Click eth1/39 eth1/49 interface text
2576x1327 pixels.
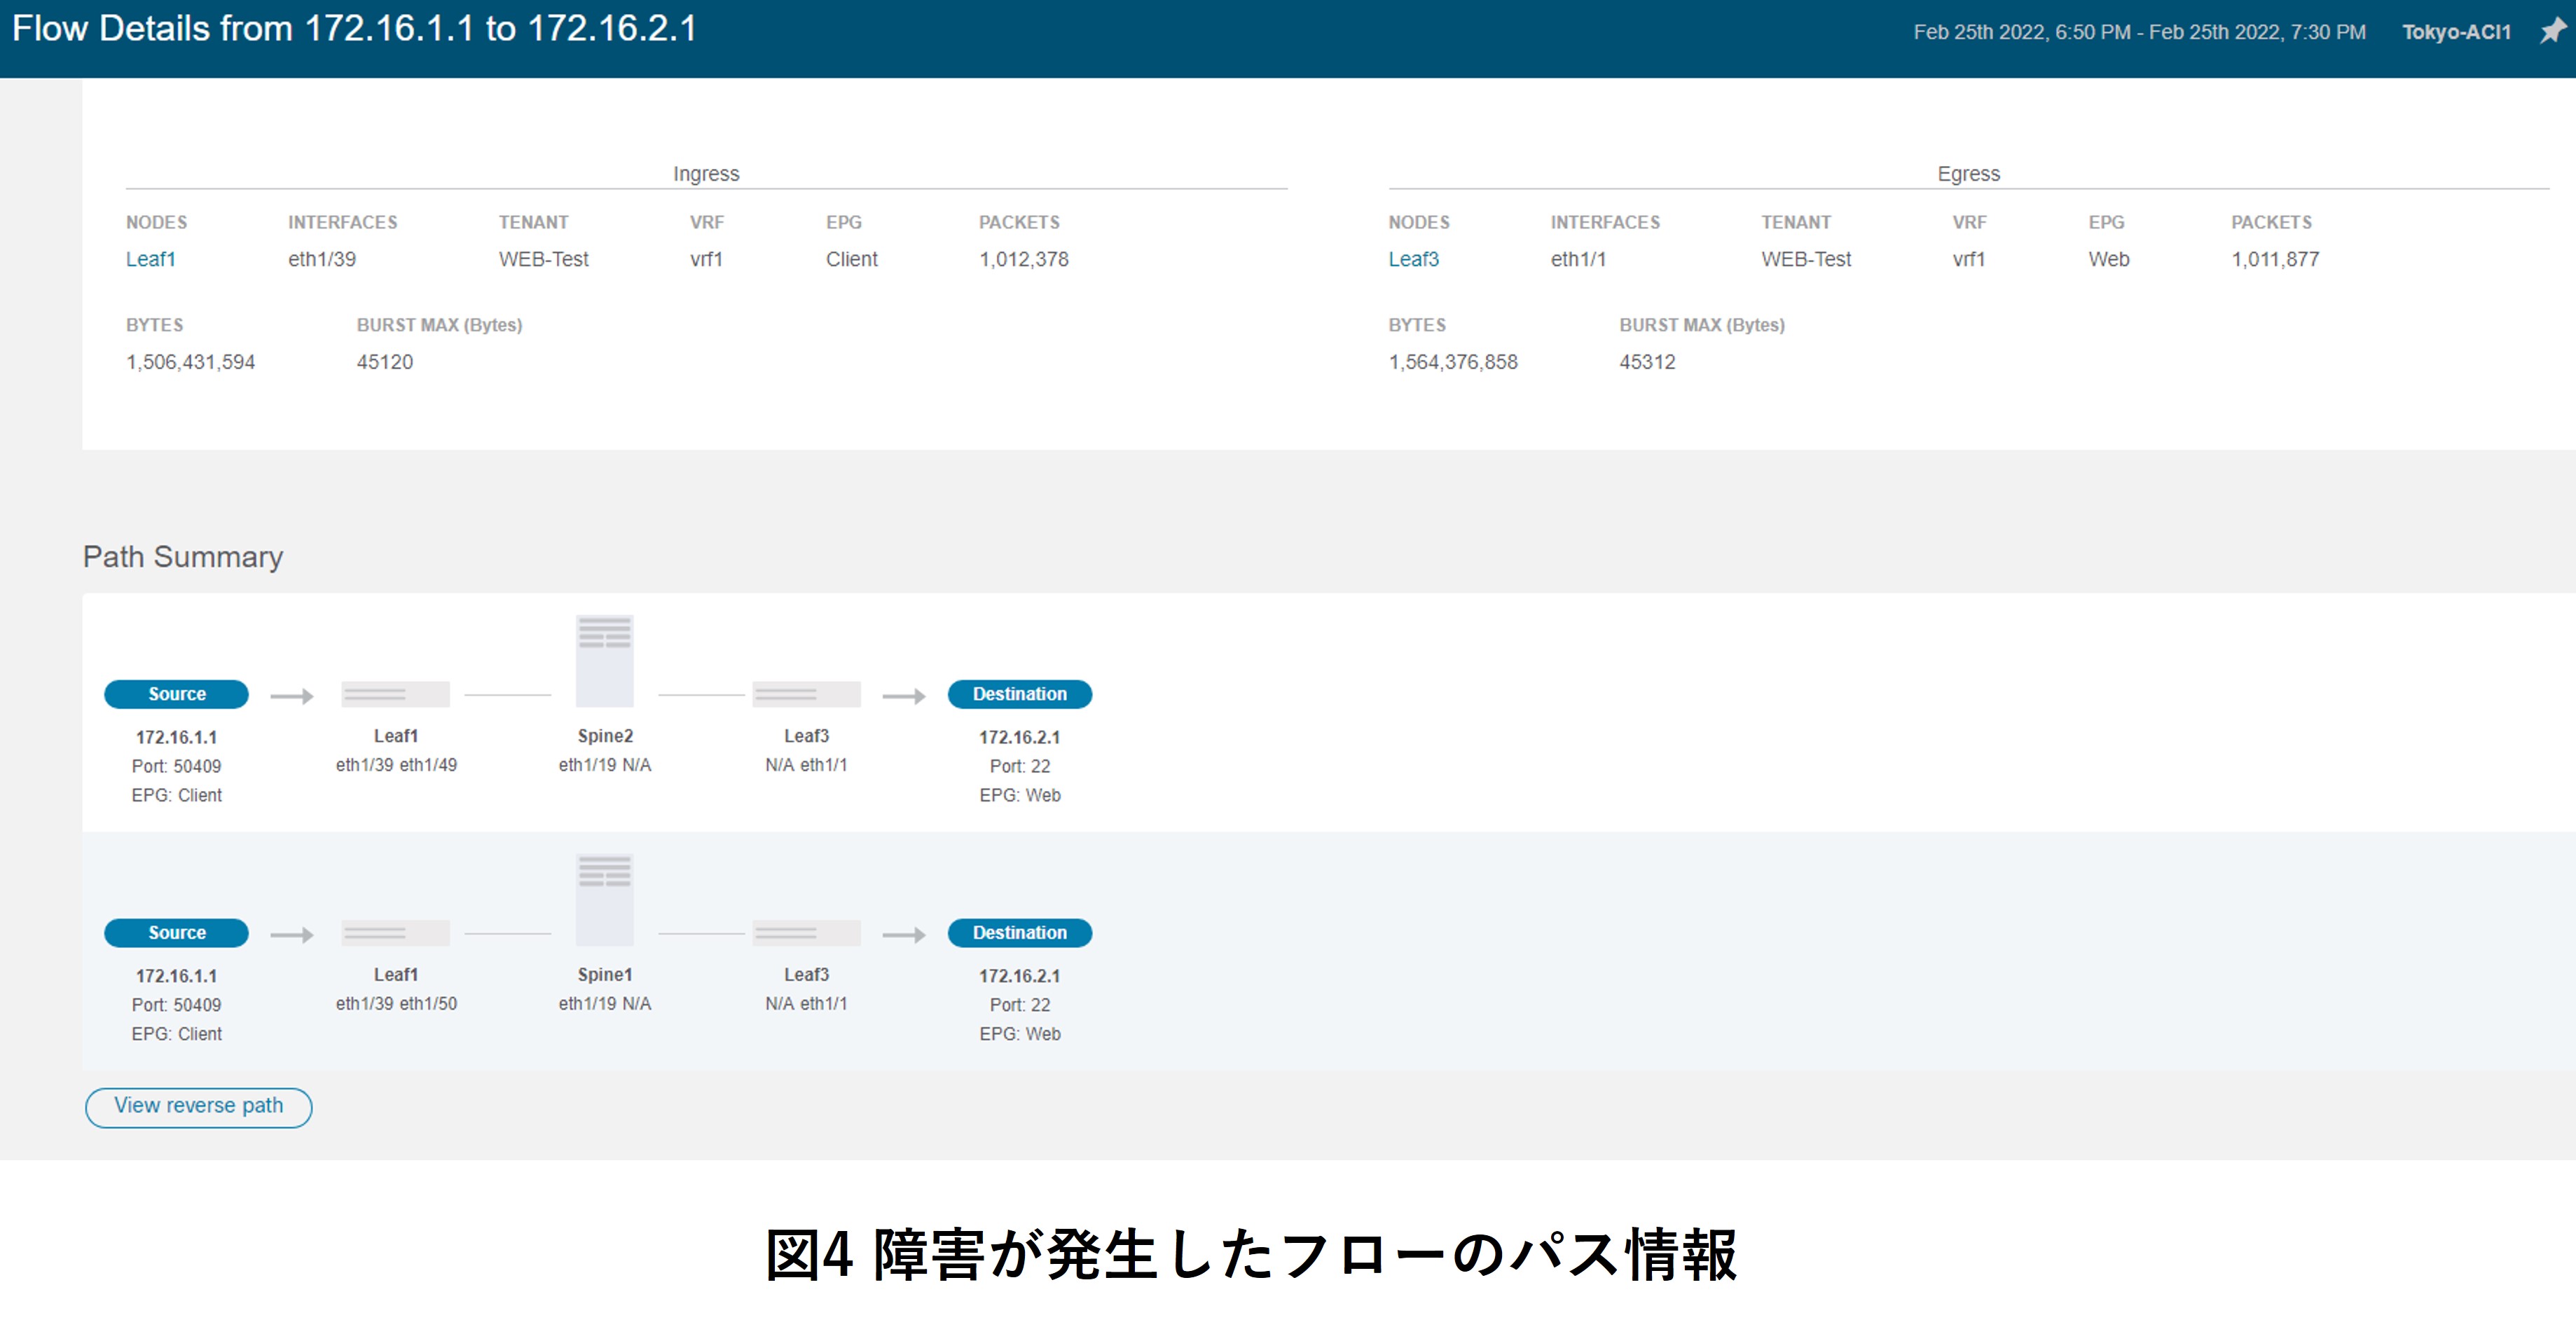click(x=396, y=765)
